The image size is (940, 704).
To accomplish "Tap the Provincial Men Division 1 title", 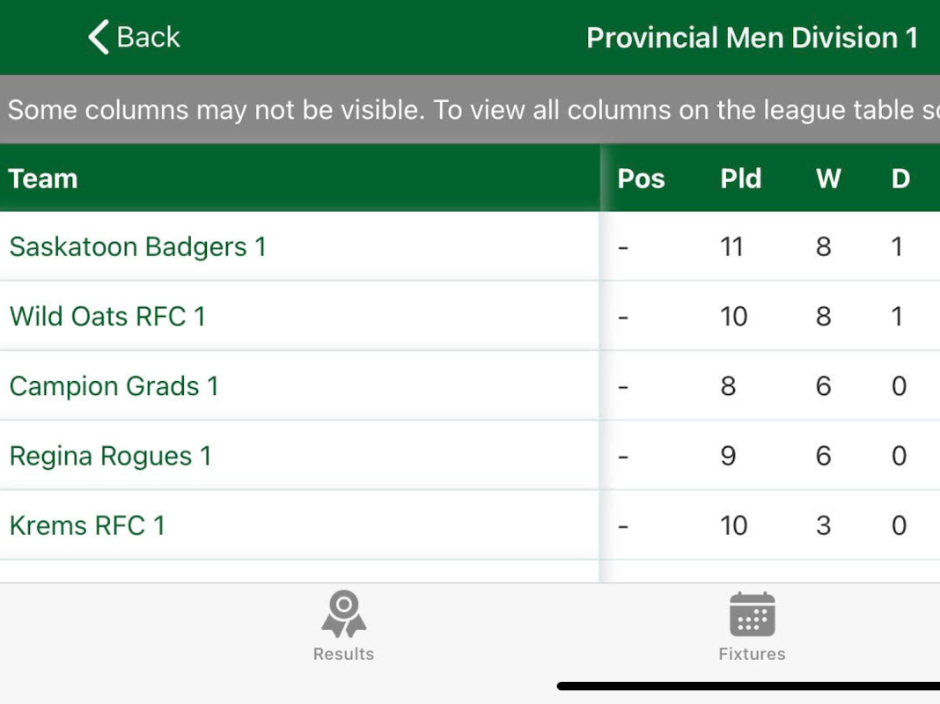I will 752,38.
